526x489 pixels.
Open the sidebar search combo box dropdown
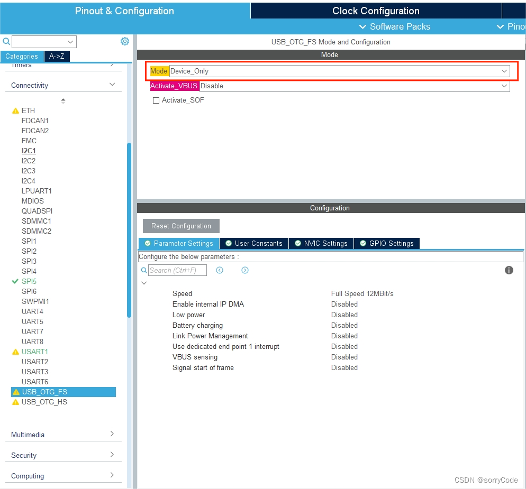(70, 42)
